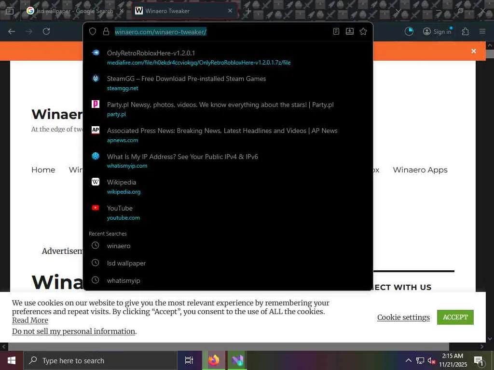Open Cookie settings link

click(403, 317)
